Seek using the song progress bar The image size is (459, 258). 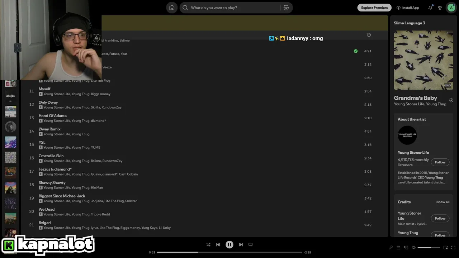229,252
